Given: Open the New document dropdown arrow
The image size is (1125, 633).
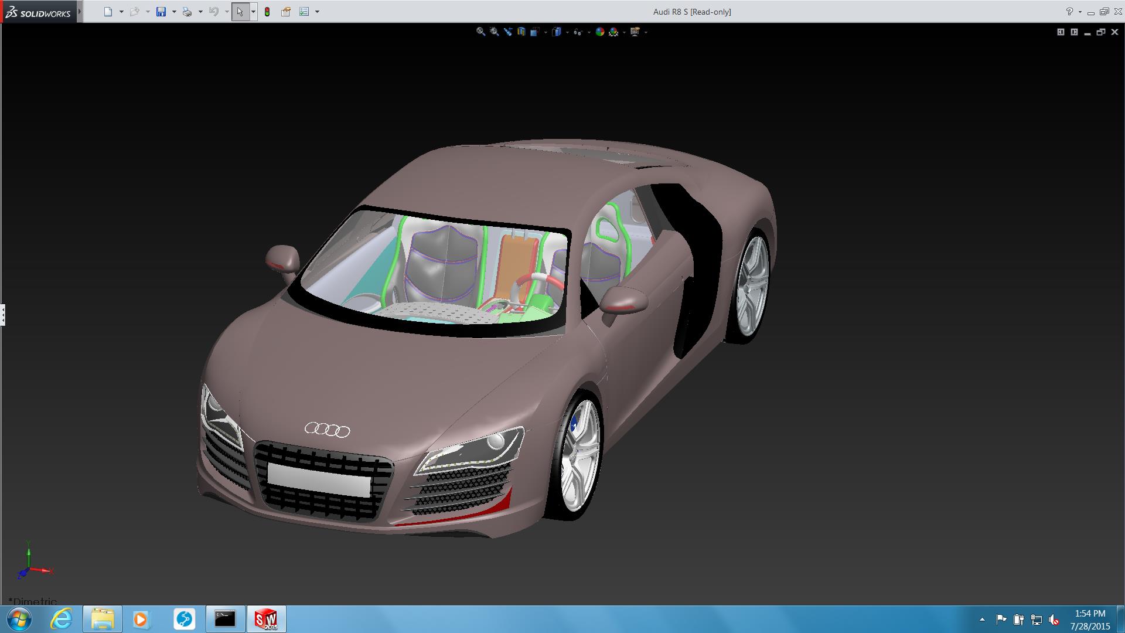Looking at the screenshot, I should click(121, 12).
